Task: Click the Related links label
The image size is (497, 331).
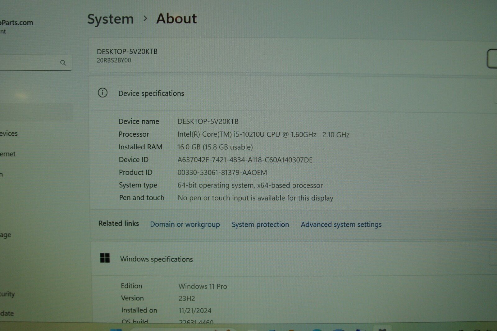Action: coord(119,223)
